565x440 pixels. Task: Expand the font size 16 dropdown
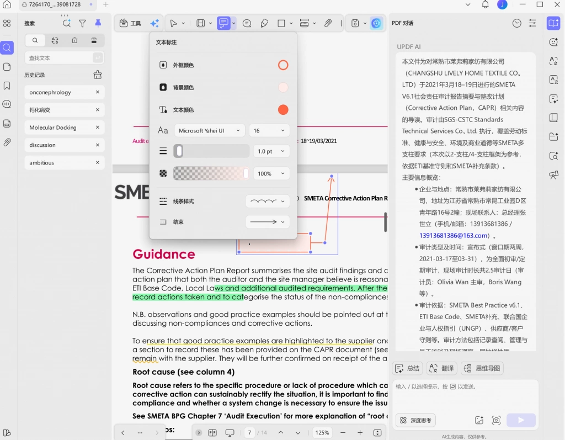point(269,130)
